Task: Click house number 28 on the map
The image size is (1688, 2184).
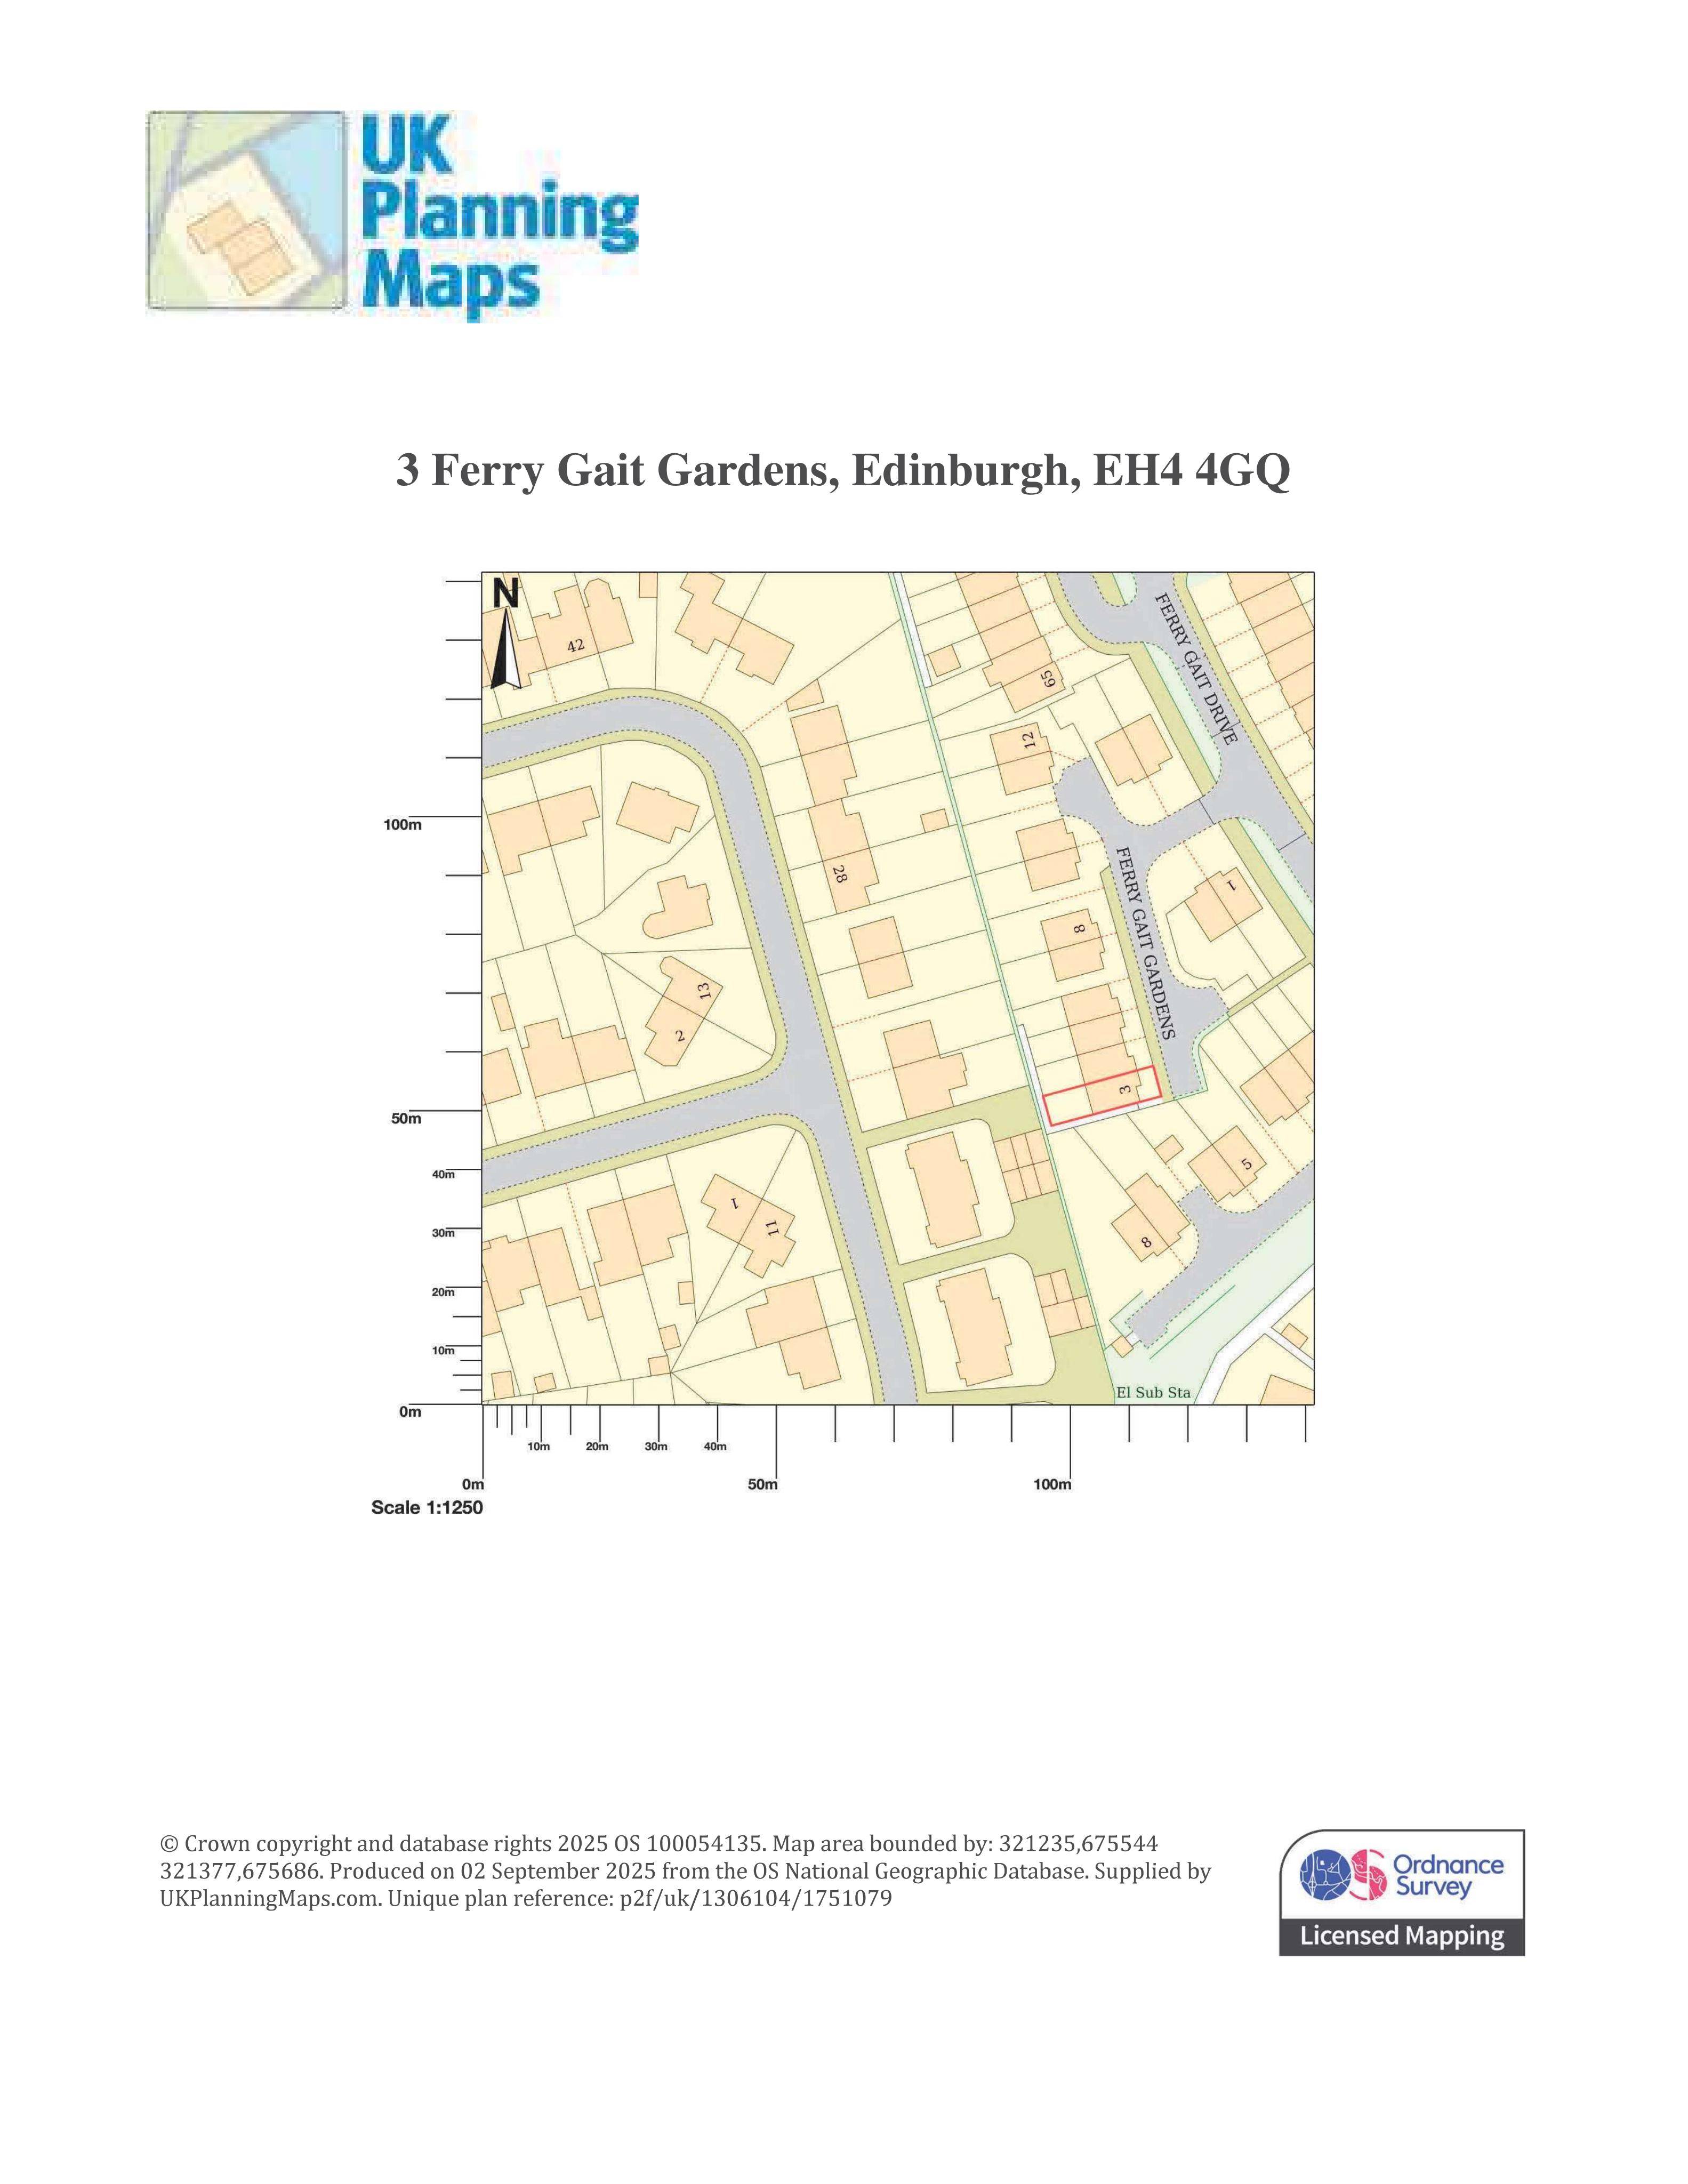Action: (839, 874)
